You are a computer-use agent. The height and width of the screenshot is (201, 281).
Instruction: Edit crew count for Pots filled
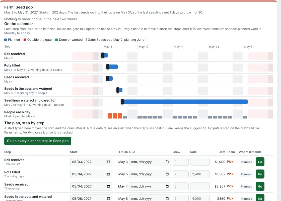180,174
